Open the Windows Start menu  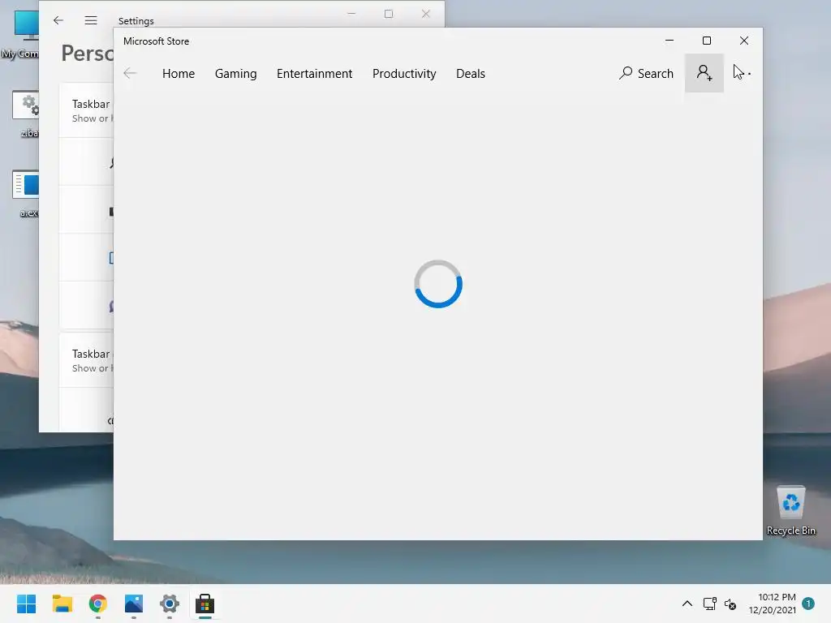pos(27,604)
